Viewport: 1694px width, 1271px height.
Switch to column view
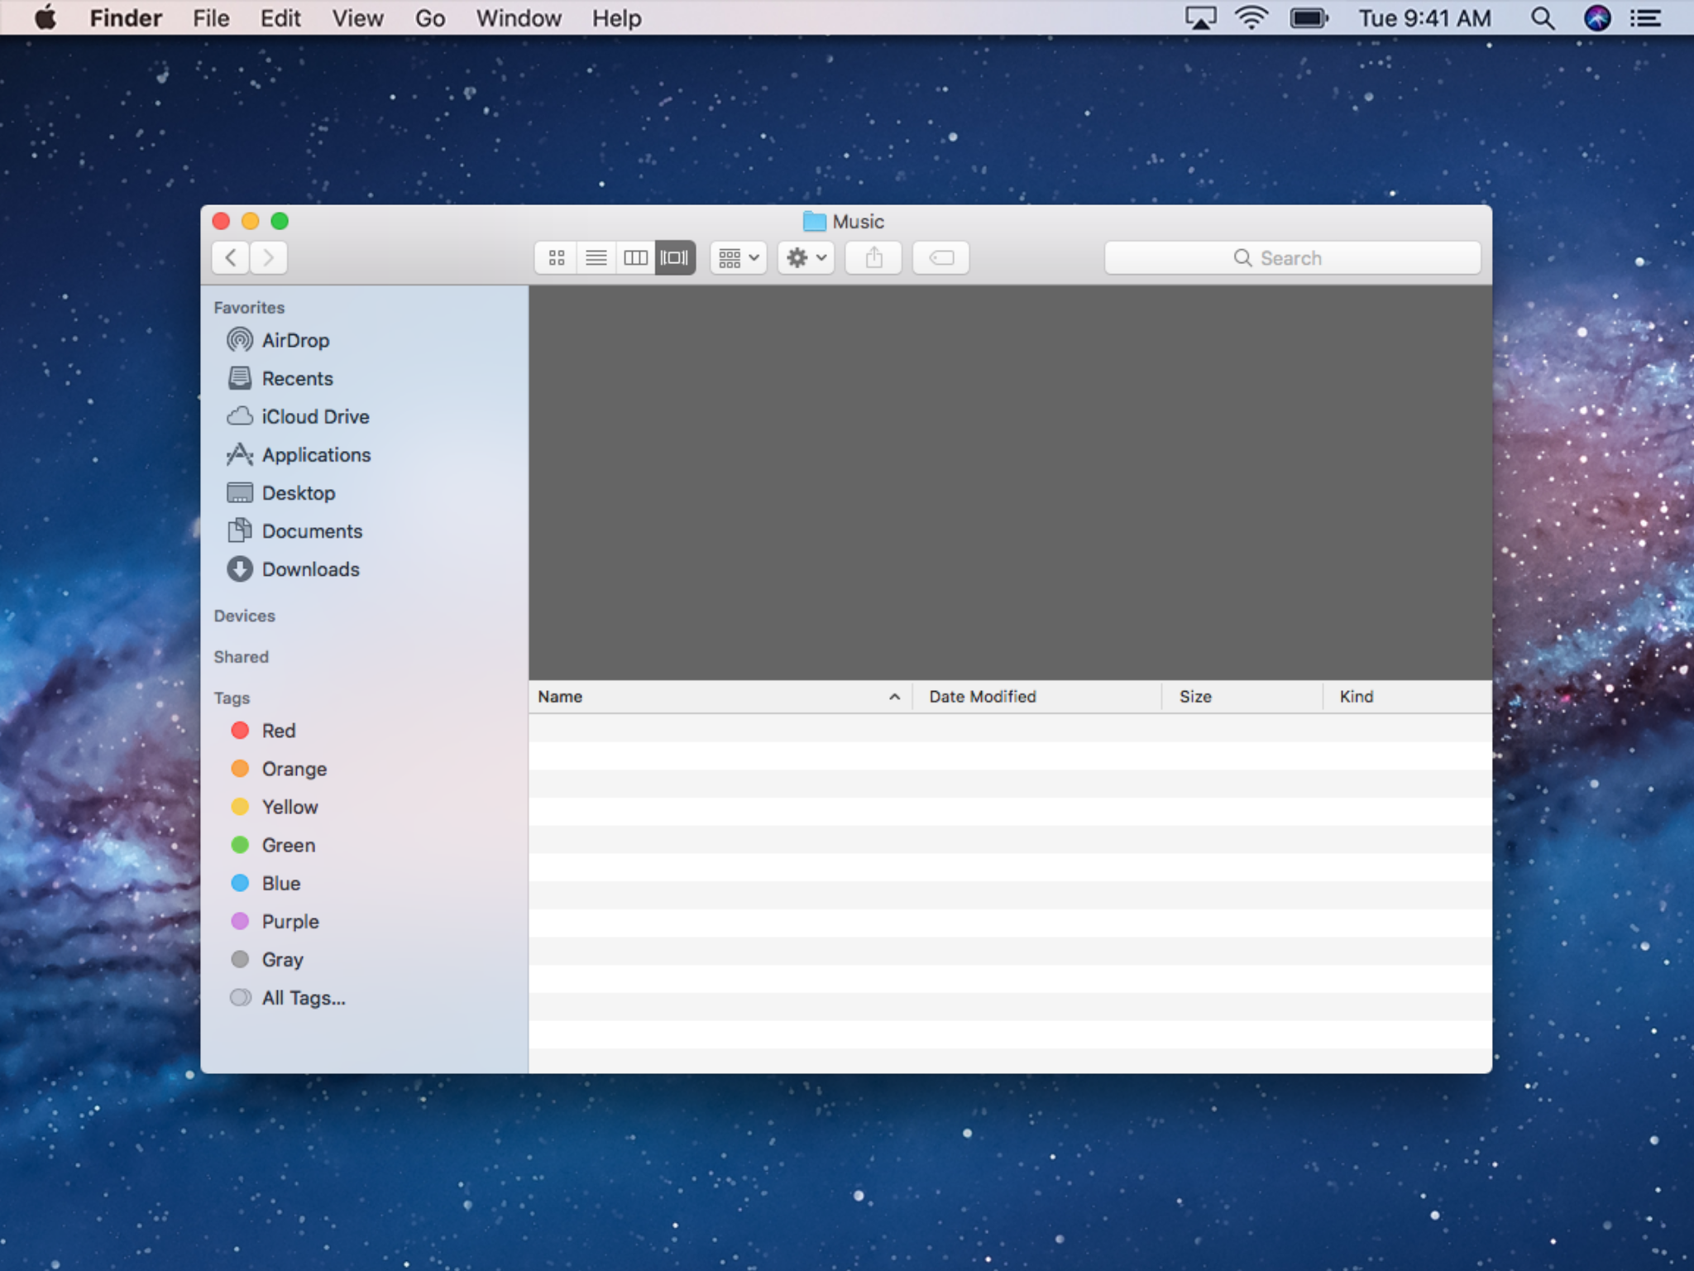pyautogui.click(x=635, y=258)
